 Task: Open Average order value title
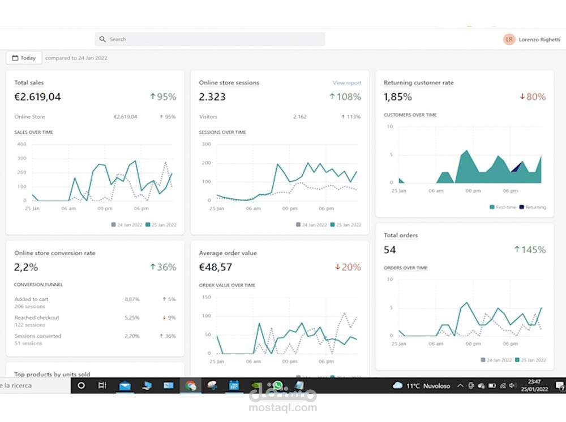point(228,253)
